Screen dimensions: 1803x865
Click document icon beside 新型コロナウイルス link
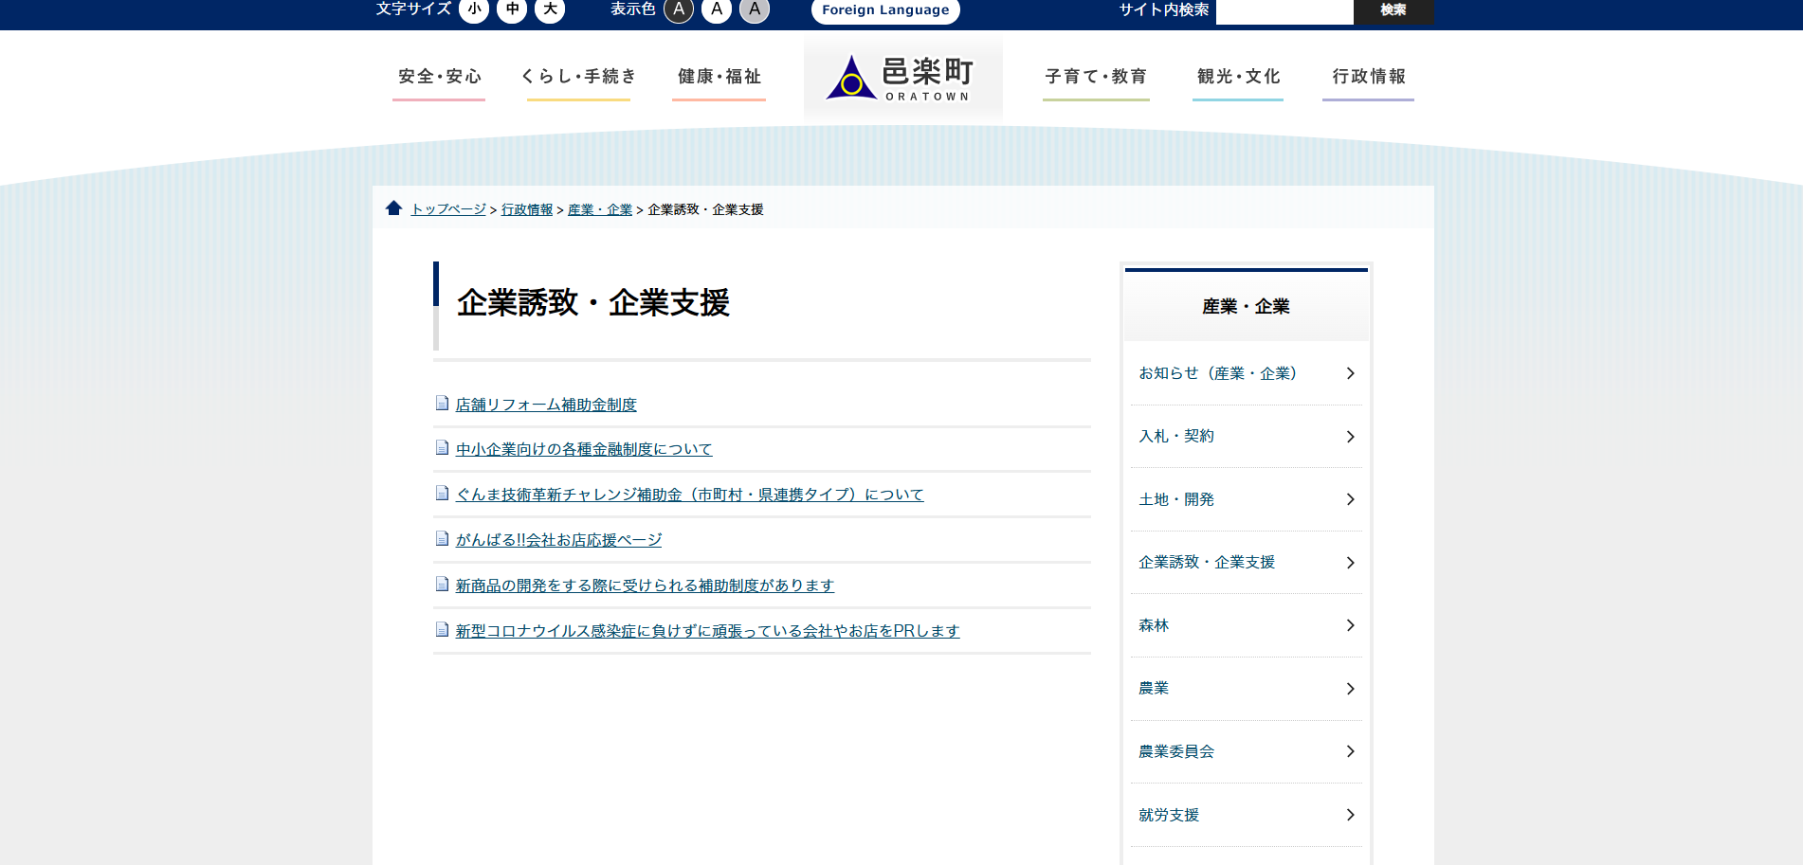pos(442,630)
